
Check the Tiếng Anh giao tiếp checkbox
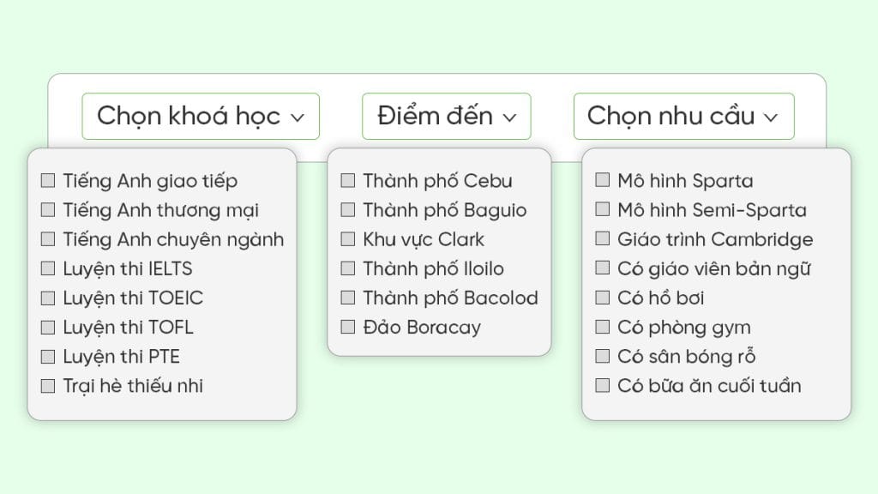click(x=48, y=180)
